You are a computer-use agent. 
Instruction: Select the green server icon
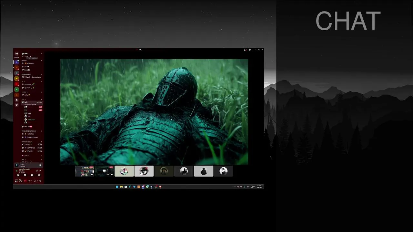pos(17,89)
